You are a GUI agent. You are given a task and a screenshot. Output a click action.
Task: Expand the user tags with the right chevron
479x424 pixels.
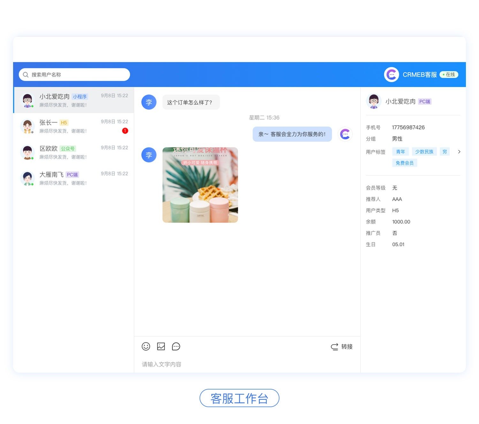(459, 152)
